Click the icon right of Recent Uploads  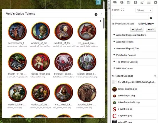155,76
